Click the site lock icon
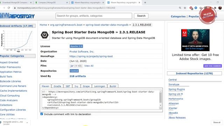This screenshot has height=126, width=224. click(x=15, y=8)
